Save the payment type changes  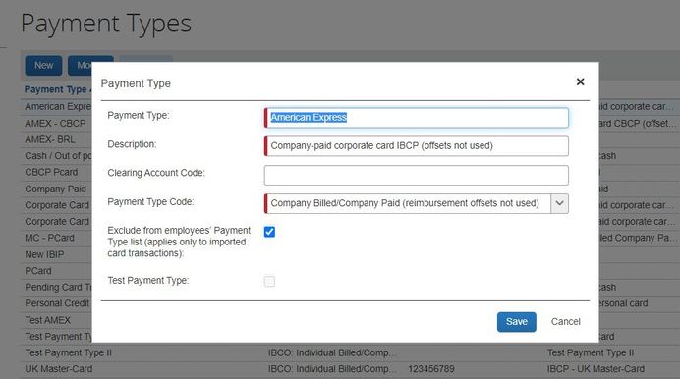point(517,322)
